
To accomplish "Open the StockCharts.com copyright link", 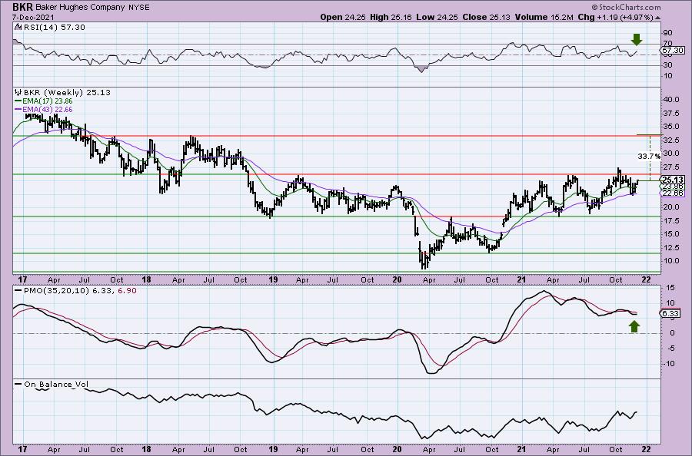I will (626, 7).
